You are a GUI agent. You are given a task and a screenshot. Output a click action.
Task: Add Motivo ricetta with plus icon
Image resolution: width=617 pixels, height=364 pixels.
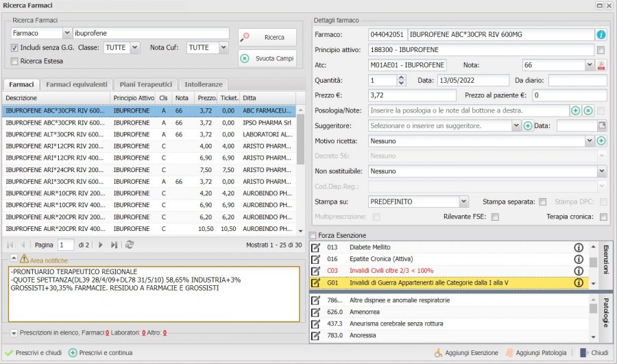pyautogui.click(x=601, y=141)
